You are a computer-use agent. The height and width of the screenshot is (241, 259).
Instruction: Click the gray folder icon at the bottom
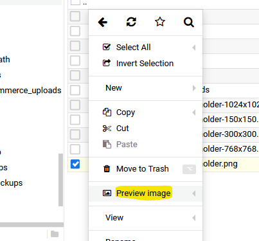pos(55,234)
